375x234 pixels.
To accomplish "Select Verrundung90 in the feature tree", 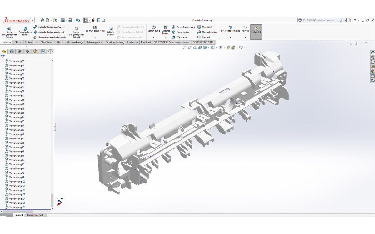I will click(17, 139).
